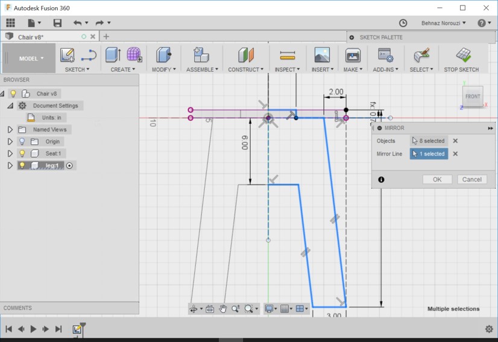Click the Extrude icon in Create
Screen dimensions: 498x342
click(x=113, y=55)
